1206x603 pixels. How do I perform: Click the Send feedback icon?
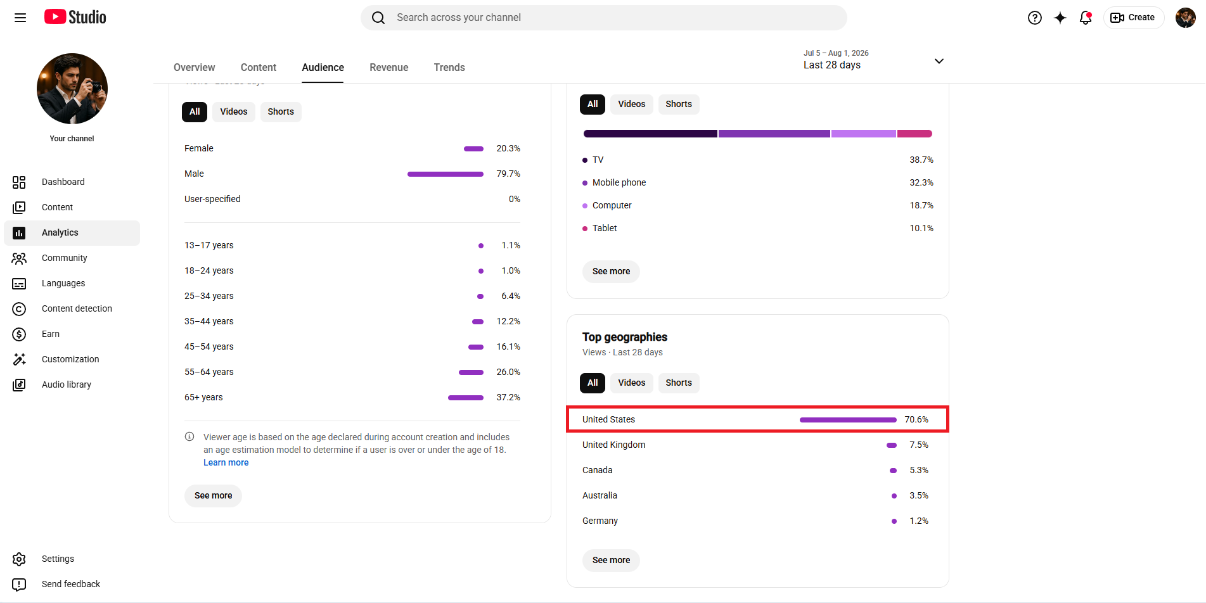coord(19,585)
